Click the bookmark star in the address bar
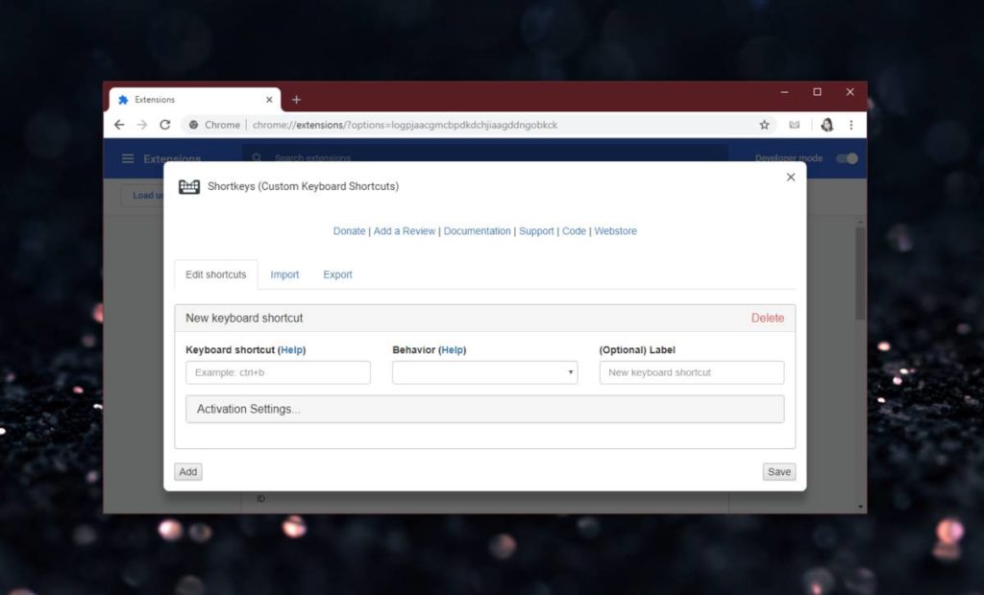The width and height of the screenshot is (984, 595). [764, 125]
